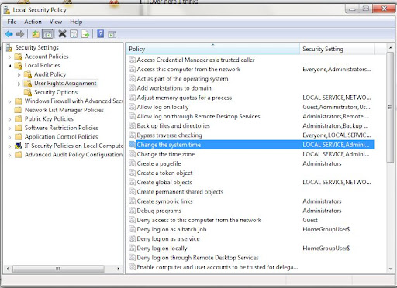
Task: Open the File menu
Action: tap(12, 22)
